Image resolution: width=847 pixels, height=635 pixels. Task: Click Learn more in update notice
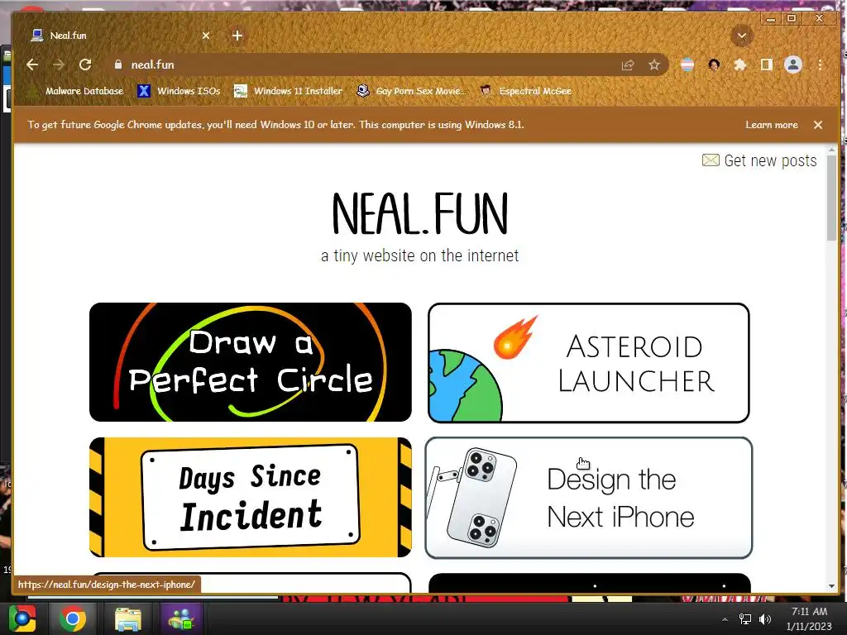click(772, 125)
